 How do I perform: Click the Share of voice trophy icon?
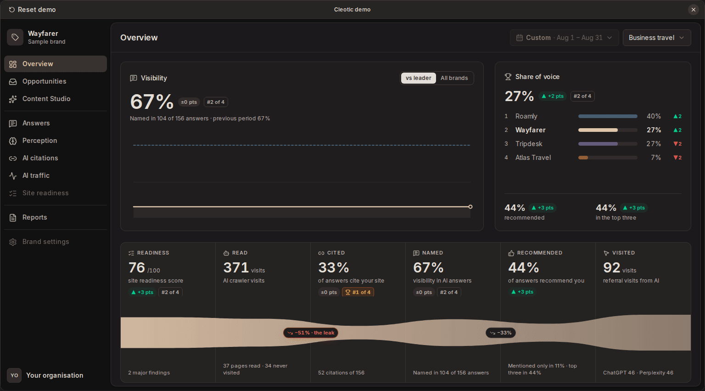click(508, 77)
